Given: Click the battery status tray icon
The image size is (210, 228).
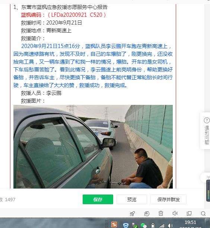Looking at the screenshot, I should coord(153,225).
